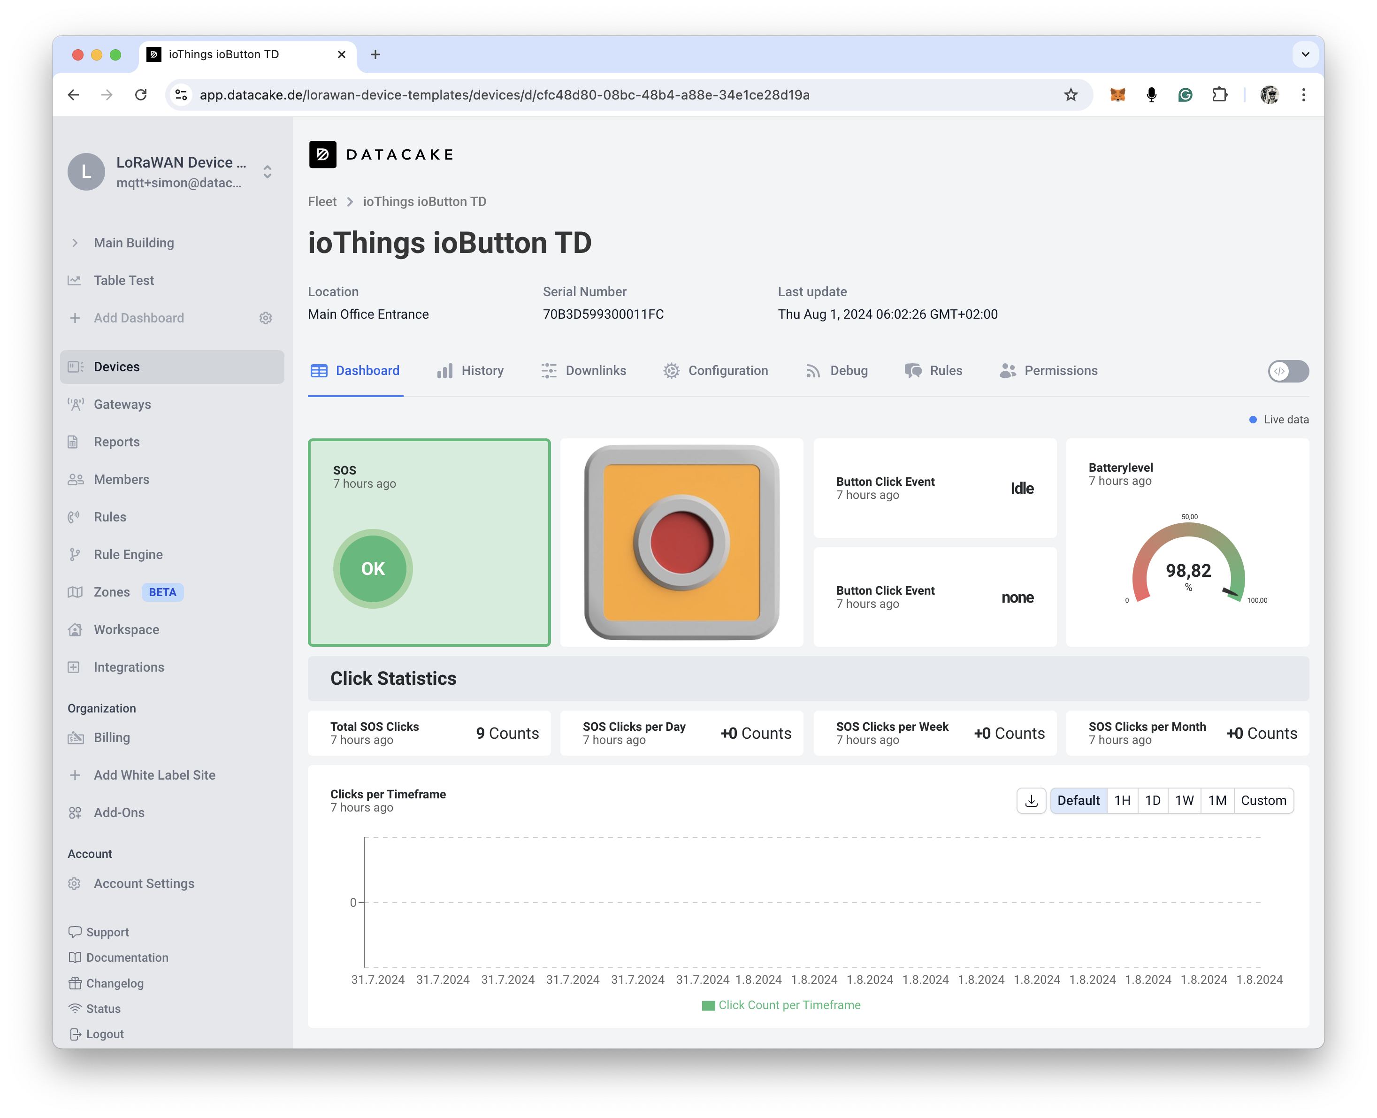
Task: Switch to the Permissions tab
Action: (x=1048, y=370)
